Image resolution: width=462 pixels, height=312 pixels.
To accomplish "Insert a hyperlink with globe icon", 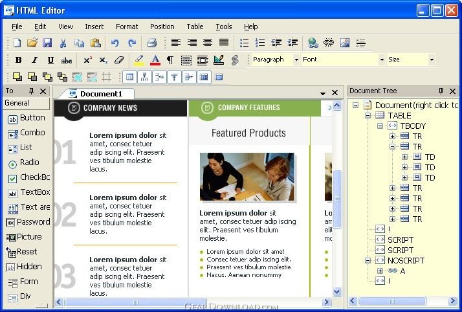I will pyautogui.click(x=313, y=43).
